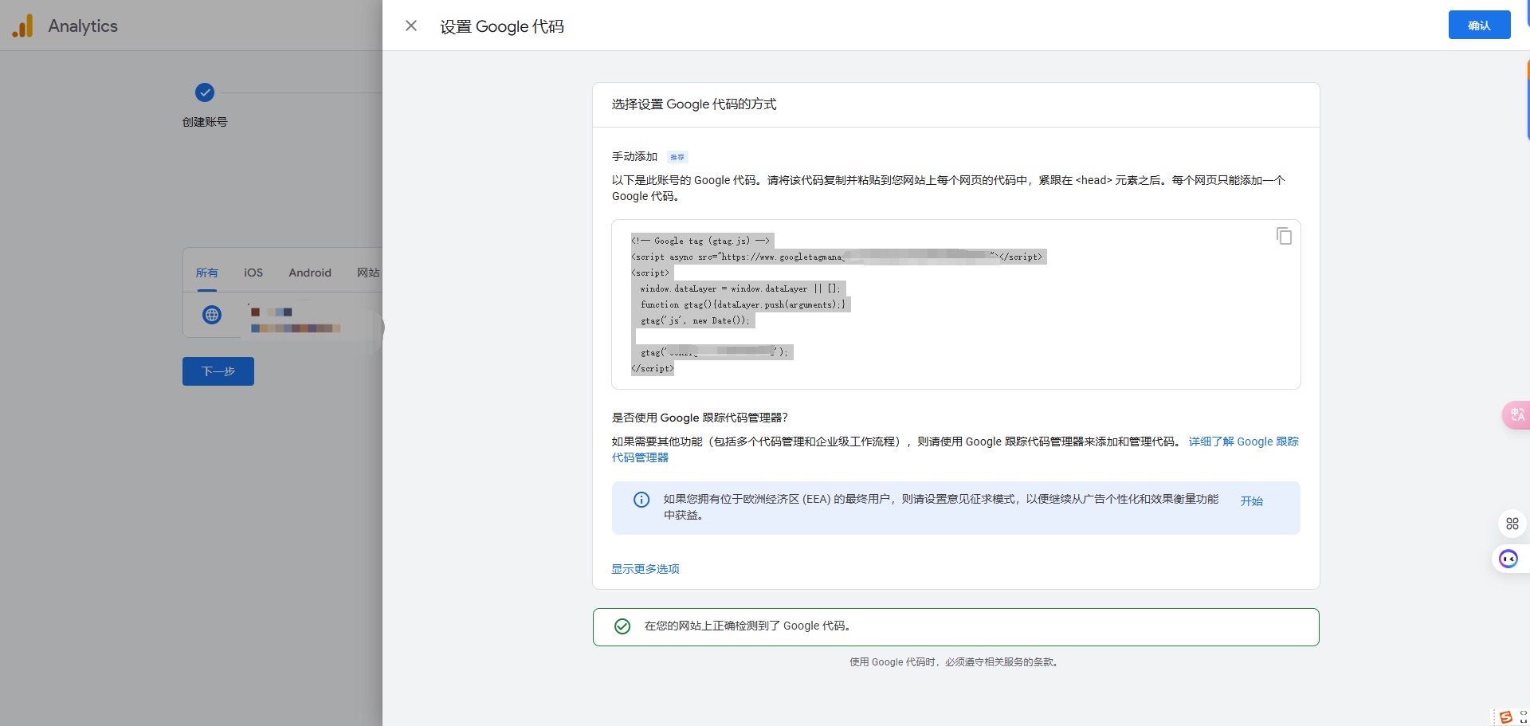Close the 设置 Google 代码 panel

pos(411,26)
